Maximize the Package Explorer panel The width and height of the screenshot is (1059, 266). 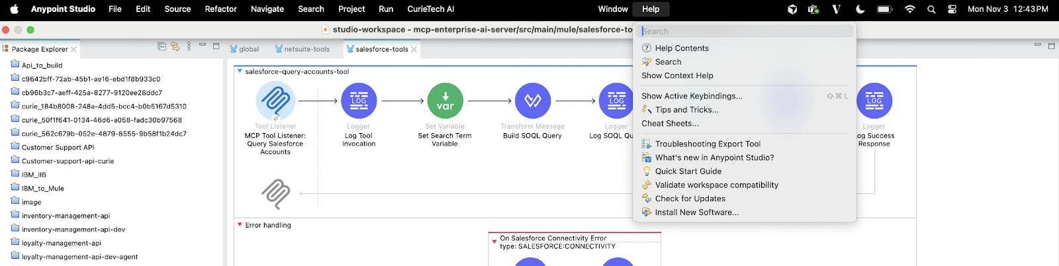click(216, 46)
